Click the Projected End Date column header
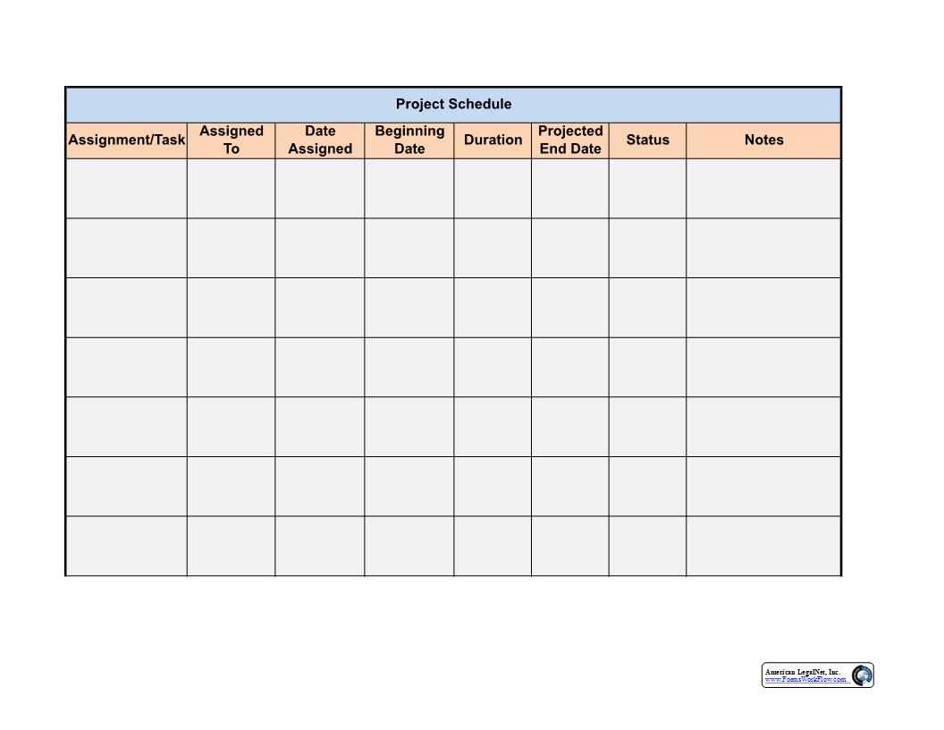The height and width of the screenshot is (730, 944). pos(571,140)
